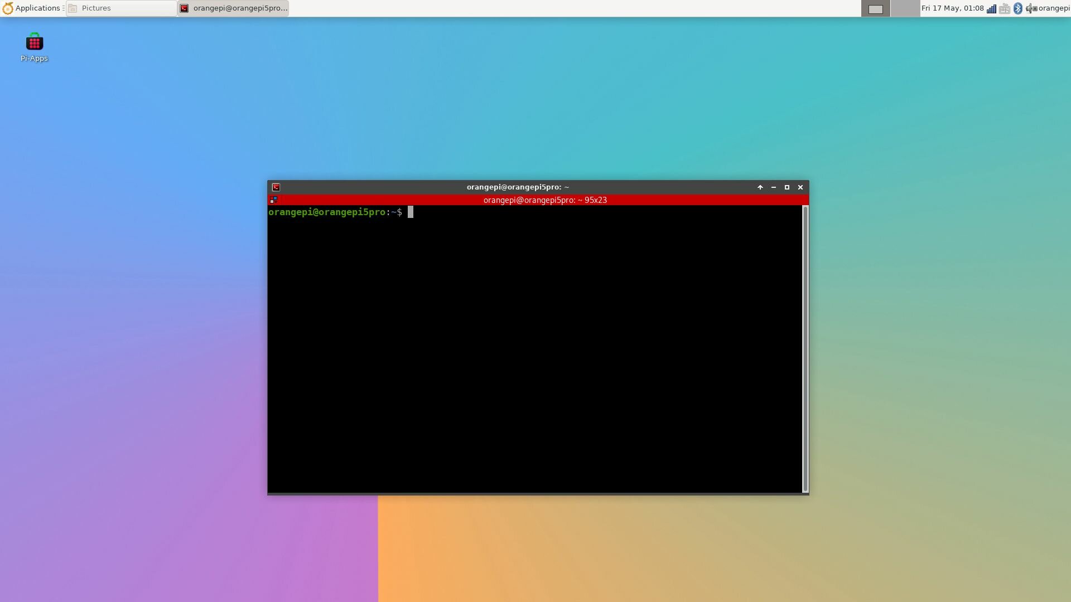Screen dimensions: 1071x602
Task: Click the on-screen keyboard tray icon
Action: tap(1005, 8)
